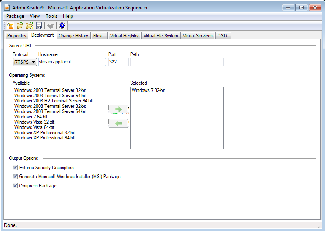Click the Done. status bar text
Image resolution: width=325 pixels, height=231 pixels.
point(10,225)
